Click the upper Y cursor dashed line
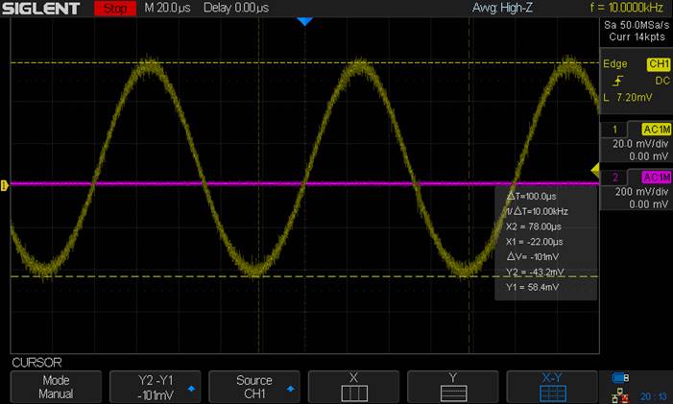Image resolution: width=673 pixels, height=404 pixels. point(288,63)
